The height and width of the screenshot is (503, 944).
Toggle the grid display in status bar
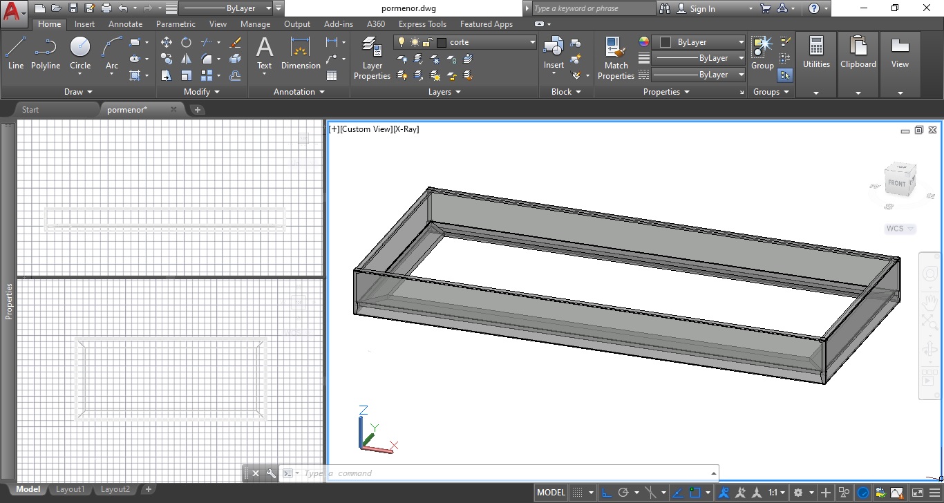(x=578, y=493)
